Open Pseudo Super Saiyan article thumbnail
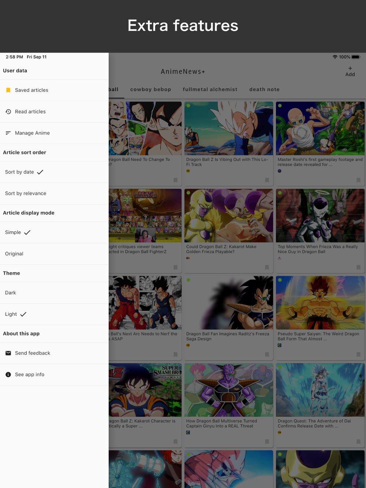This screenshot has width=366, height=488. coord(320,303)
